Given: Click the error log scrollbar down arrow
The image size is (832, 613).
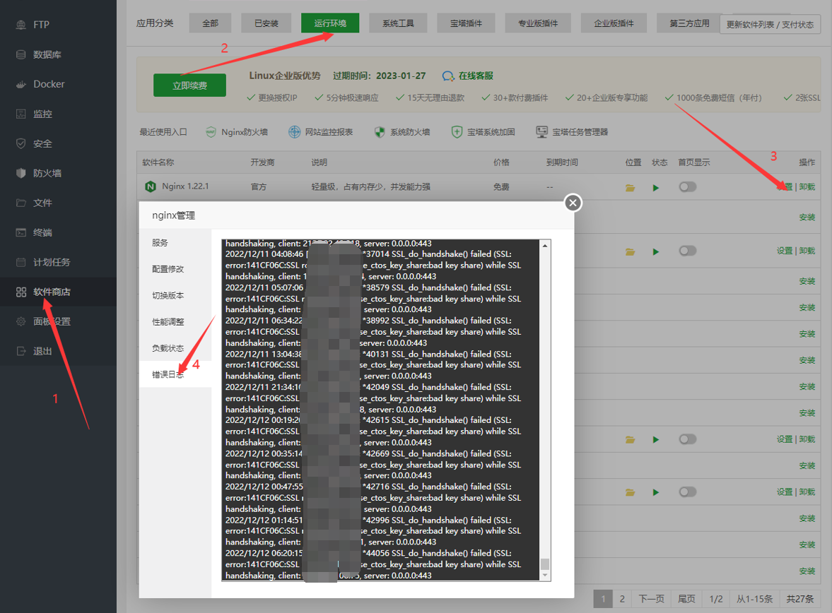Looking at the screenshot, I should 545,576.
